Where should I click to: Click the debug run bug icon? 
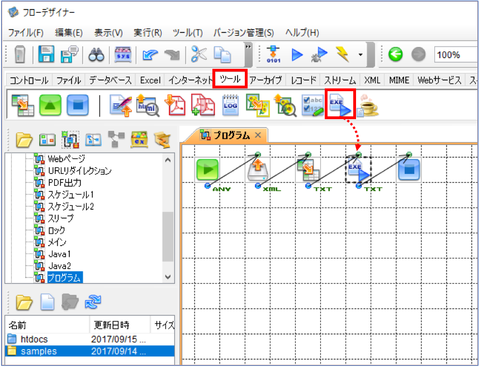pyautogui.click(x=319, y=55)
